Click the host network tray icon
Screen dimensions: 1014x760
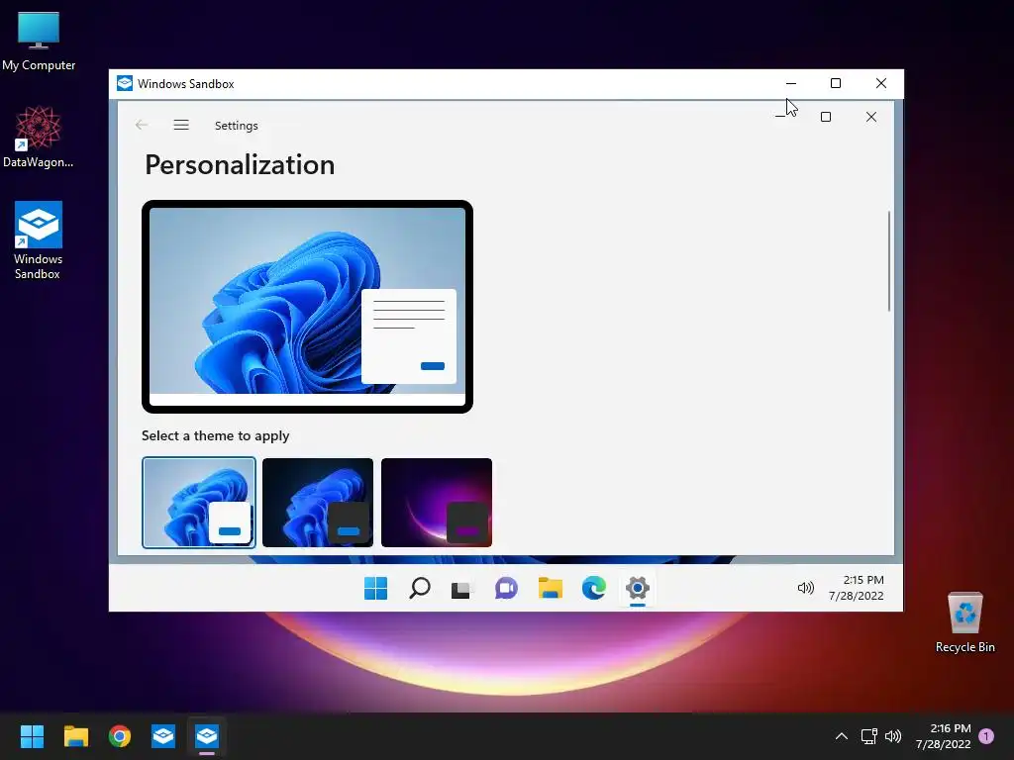(x=868, y=736)
